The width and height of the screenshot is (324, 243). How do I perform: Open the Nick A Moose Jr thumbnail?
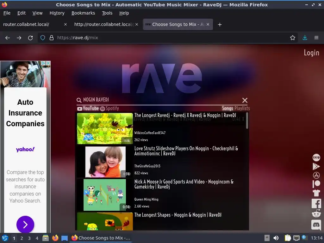pos(104,195)
